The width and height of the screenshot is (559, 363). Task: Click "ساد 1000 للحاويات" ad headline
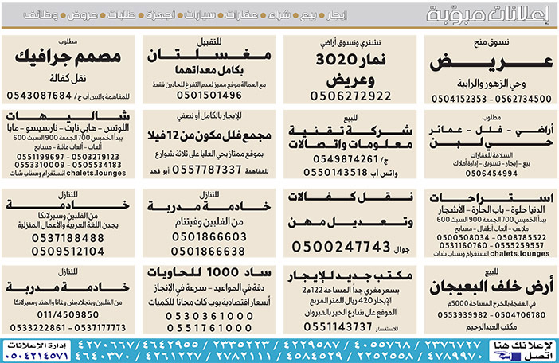(x=209, y=273)
